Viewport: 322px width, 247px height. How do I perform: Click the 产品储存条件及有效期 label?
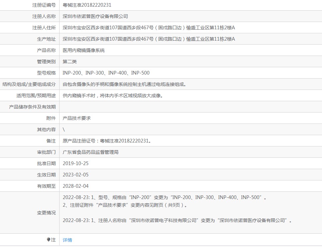[x=33, y=107]
